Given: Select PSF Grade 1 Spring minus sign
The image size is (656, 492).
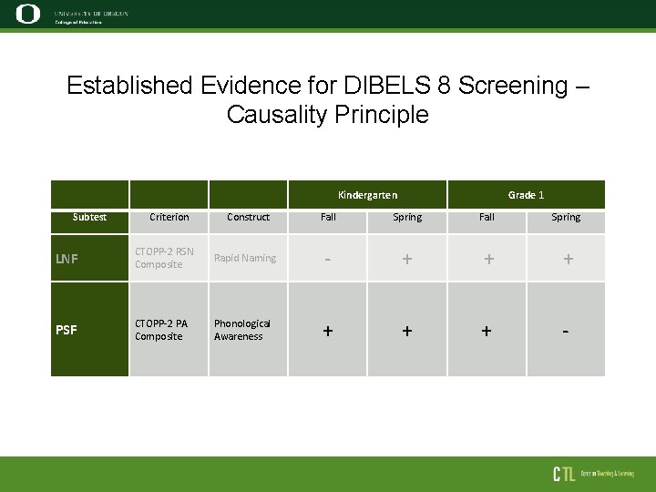Looking at the screenshot, I should pos(565,332).
